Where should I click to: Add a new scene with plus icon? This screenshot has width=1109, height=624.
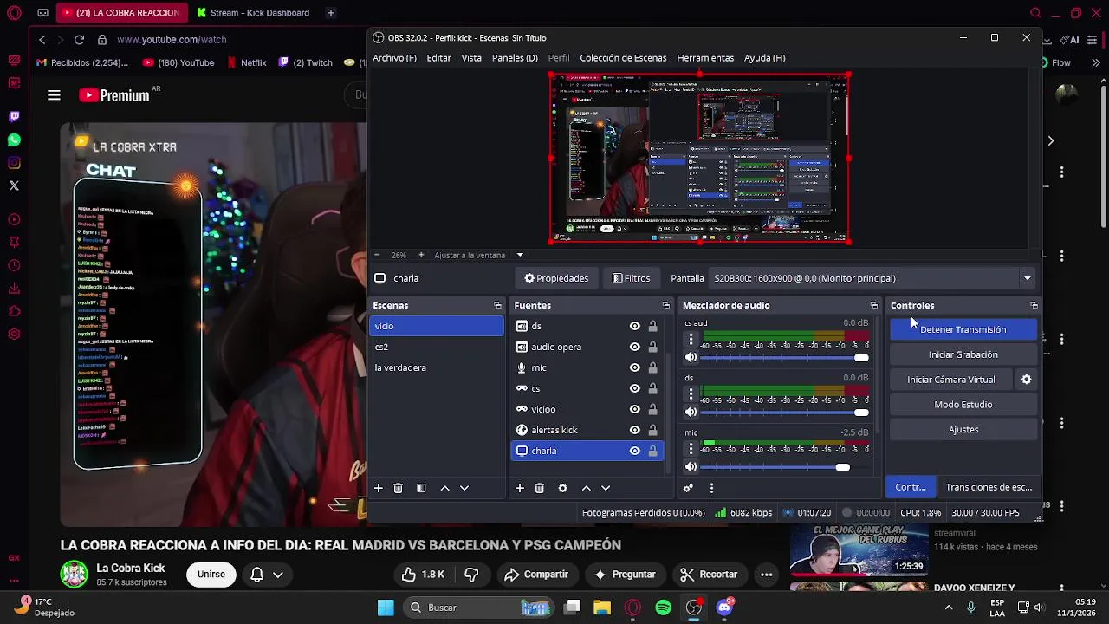coord(378,488)
